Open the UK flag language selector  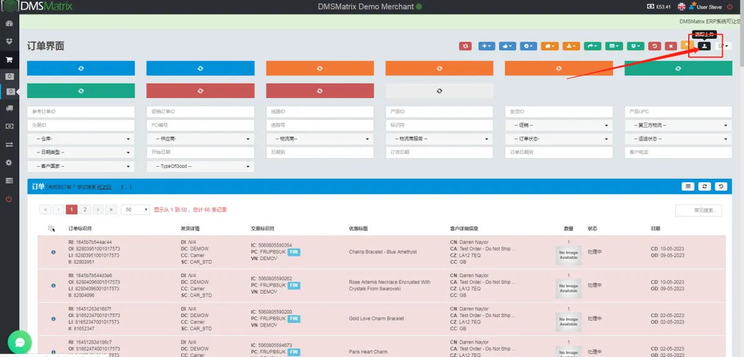681,7
